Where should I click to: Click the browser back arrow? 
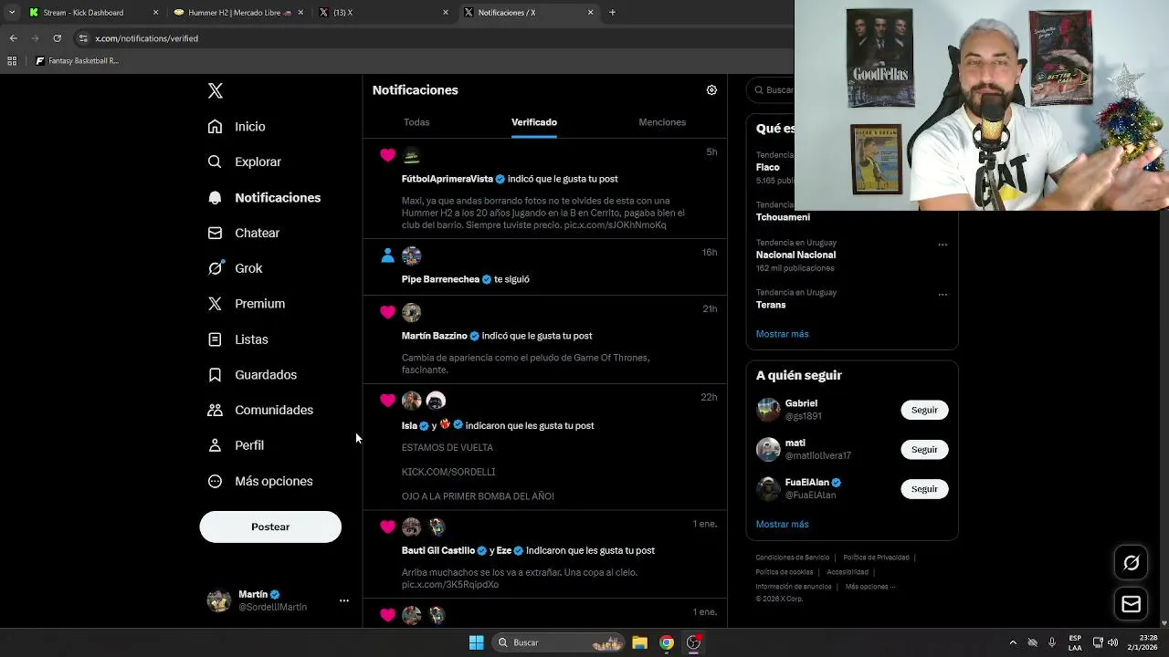coord(13,38)
